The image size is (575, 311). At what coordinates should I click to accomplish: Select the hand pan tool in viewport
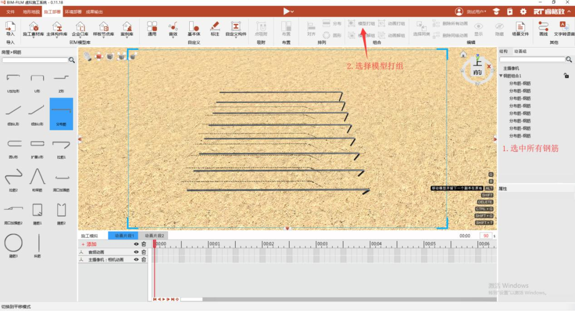(x=87, y=56)
